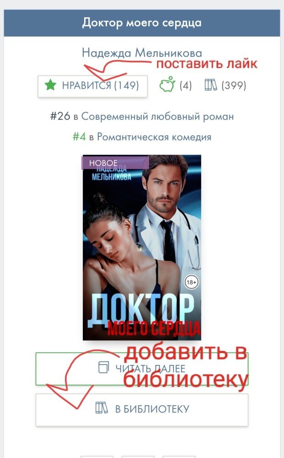Click the green piggy bank rewards icon
This screenshot has height=458, width=284.
click(x=167, y=84)
